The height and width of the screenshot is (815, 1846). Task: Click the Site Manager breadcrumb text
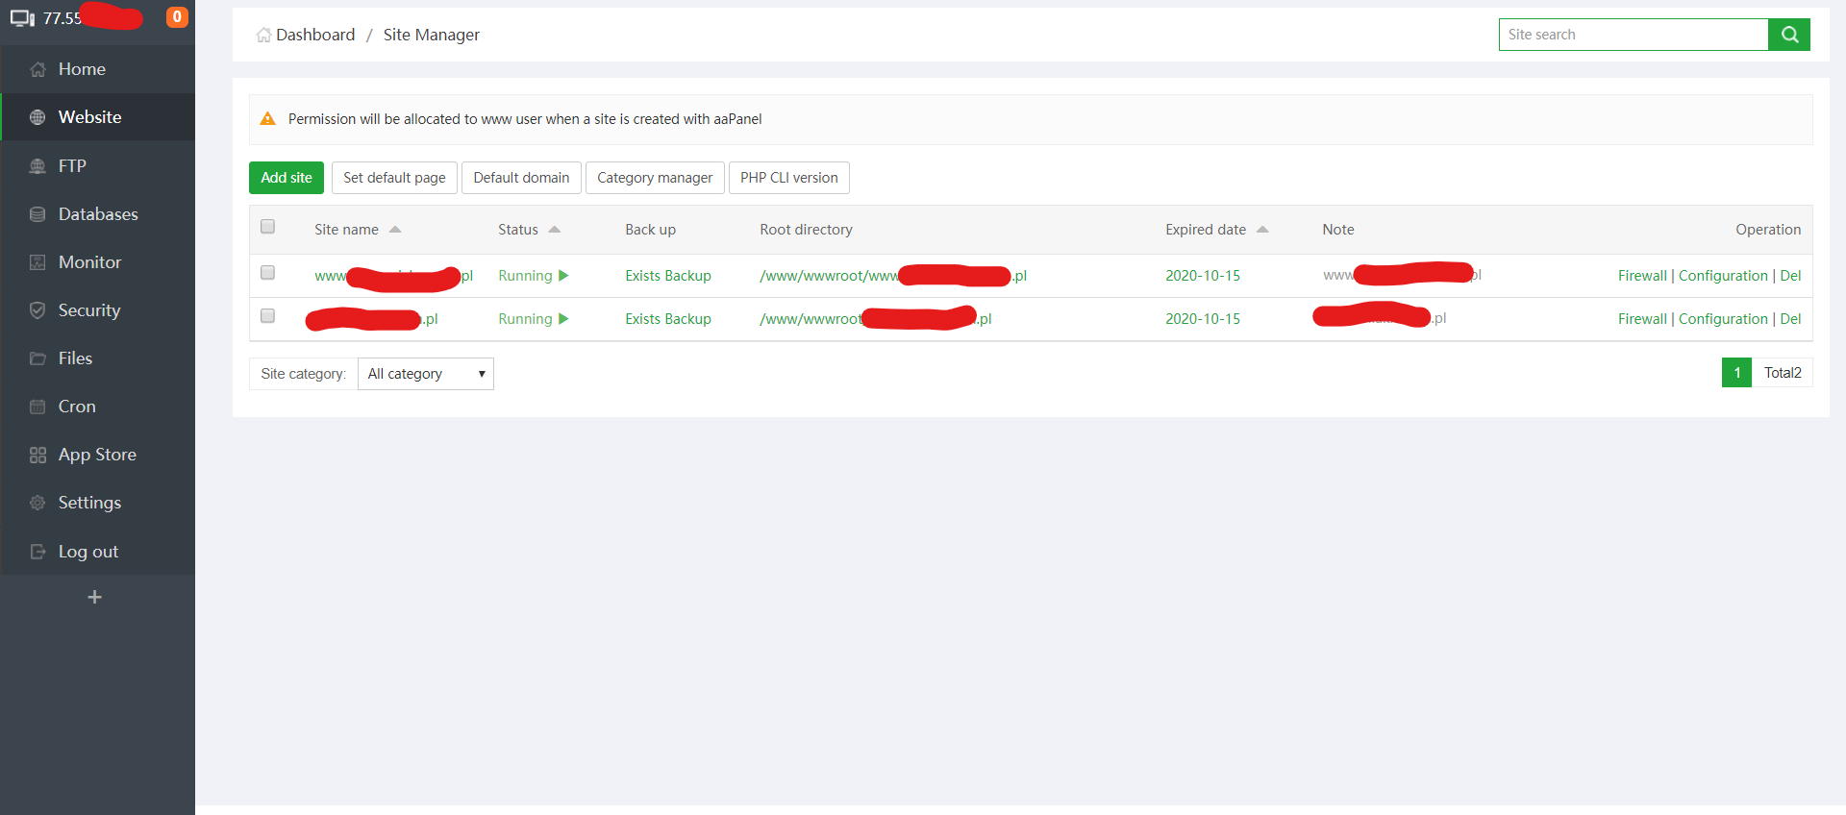(432, 35)
